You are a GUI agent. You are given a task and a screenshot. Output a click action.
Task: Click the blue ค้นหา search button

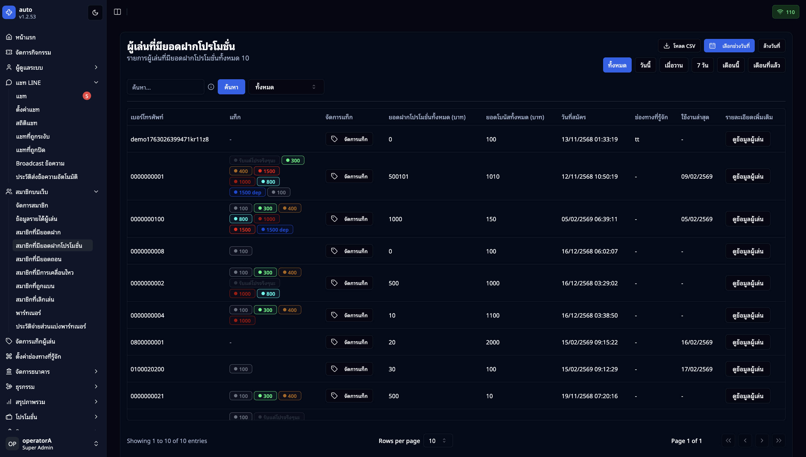tap(231, 87)
